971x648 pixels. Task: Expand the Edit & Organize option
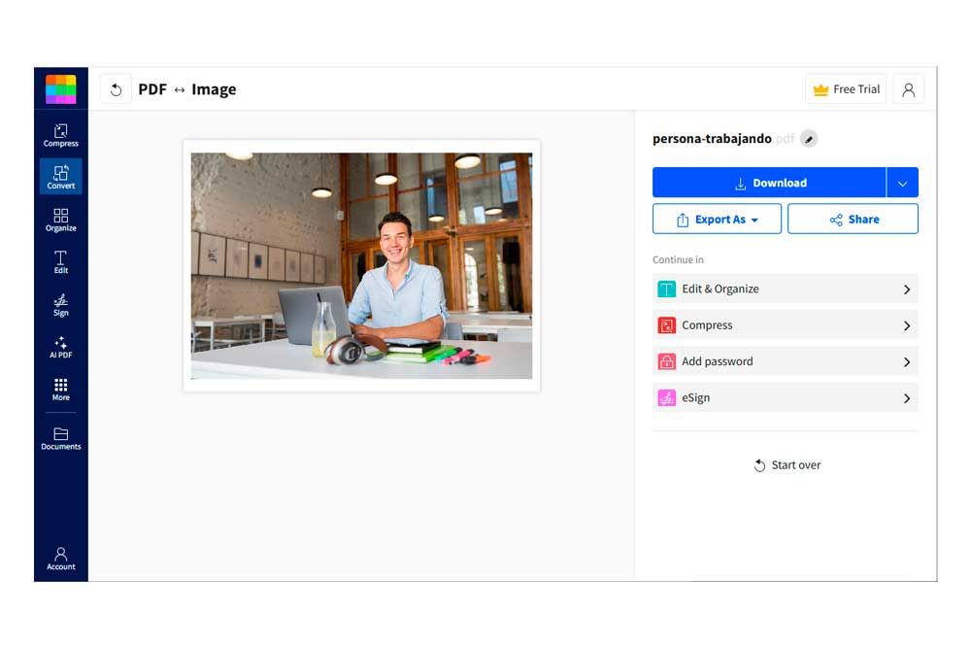[x=785, y=289]
